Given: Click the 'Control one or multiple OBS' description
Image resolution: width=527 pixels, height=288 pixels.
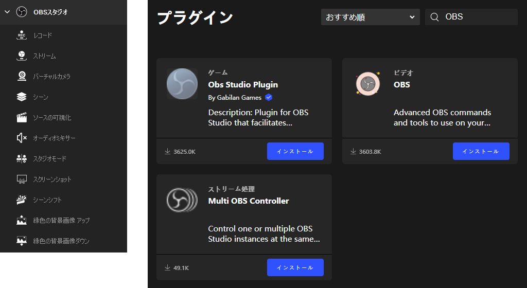Looking at the screenshot, I should click(264, 233).
